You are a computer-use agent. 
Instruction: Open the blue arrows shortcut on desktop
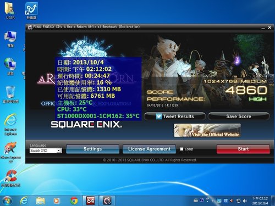pos(31,11)
